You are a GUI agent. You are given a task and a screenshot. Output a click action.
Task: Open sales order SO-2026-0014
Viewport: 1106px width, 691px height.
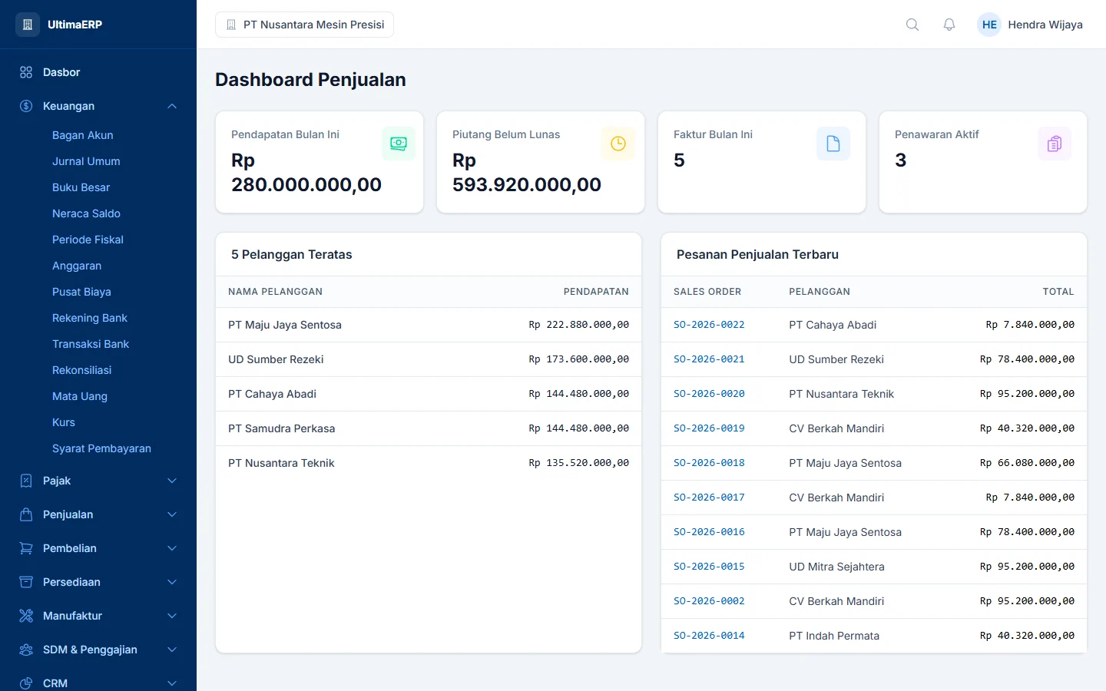tap(709, 636)
